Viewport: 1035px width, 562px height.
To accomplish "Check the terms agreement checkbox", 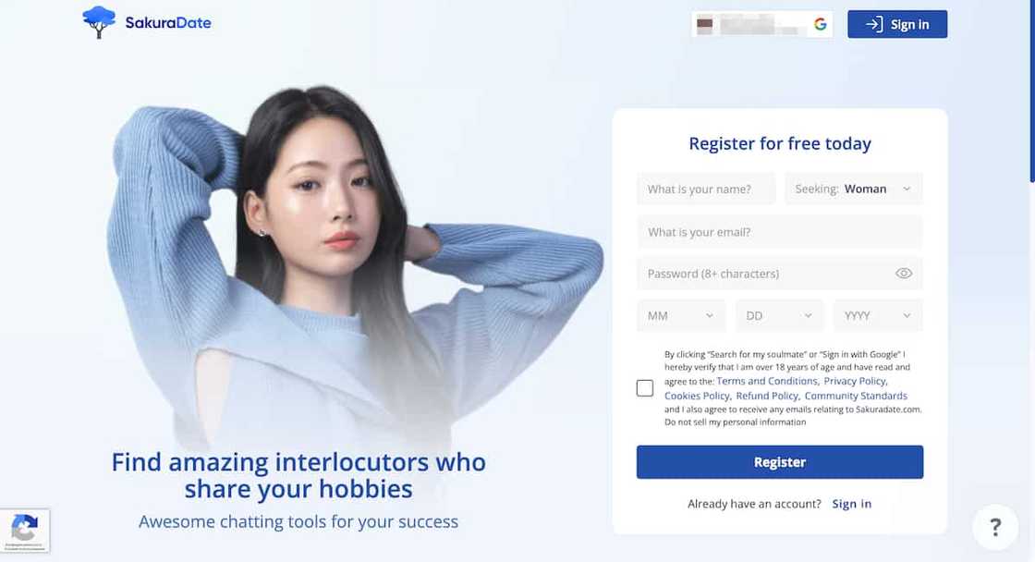I will (x=645, y=387).
